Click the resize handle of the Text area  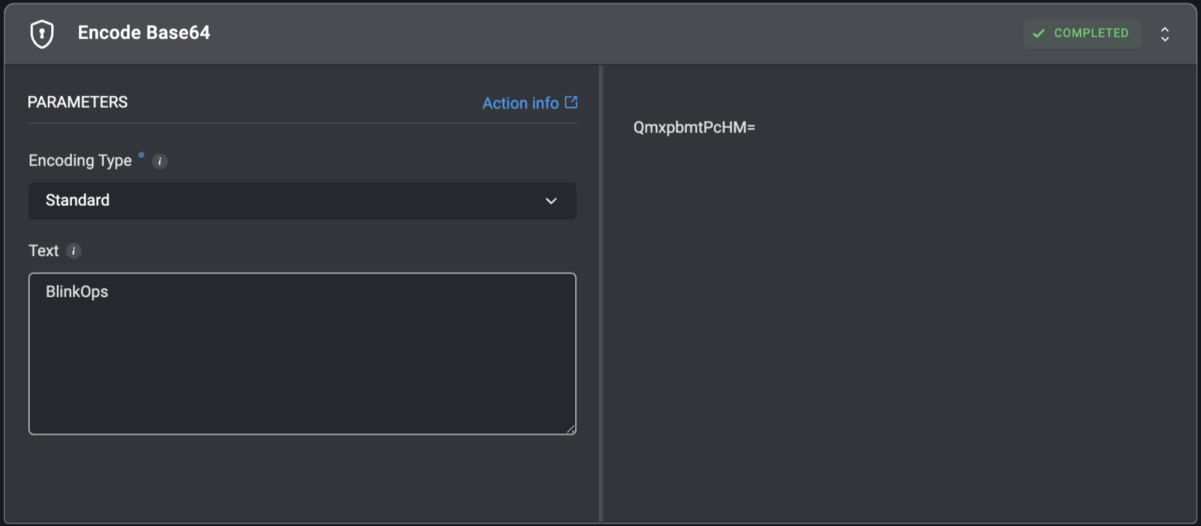coord(570,429)
